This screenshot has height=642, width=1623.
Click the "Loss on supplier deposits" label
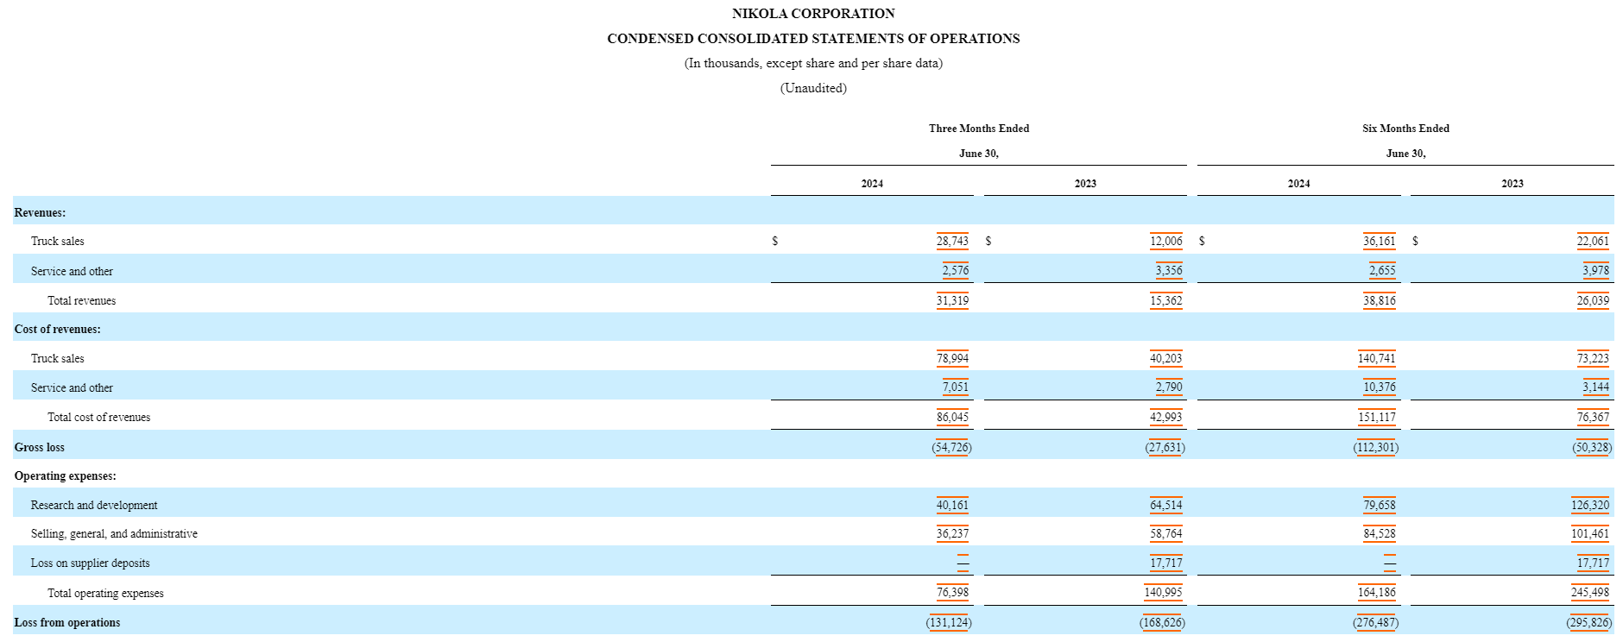point(90,563)
